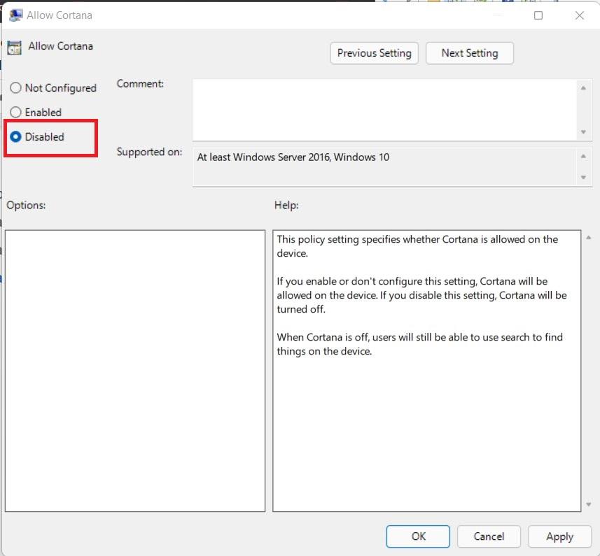This screenshot has width=600, height=556.
Task: Go to Previous Setting
Action: tap(374, 53)
